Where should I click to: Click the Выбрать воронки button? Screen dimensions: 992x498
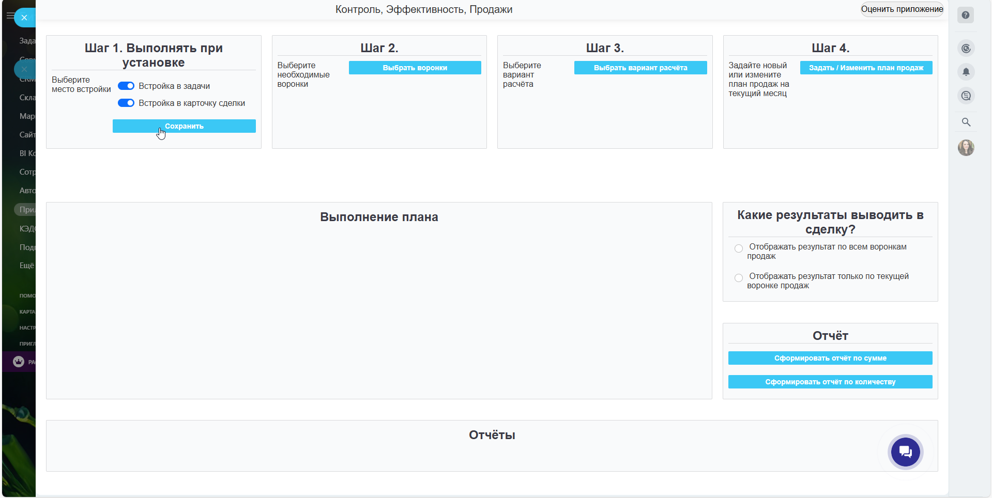(415, 68)
